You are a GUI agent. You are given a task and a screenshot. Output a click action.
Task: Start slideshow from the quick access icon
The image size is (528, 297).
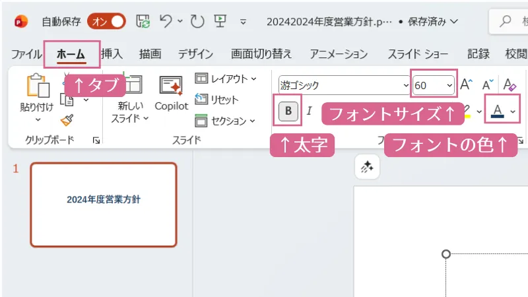tap(220, 21)
